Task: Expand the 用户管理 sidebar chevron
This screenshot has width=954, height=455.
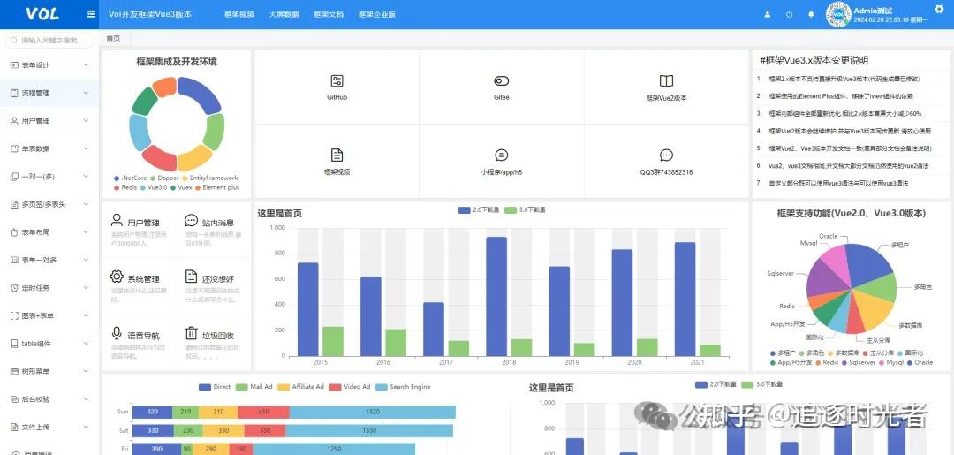Action: coord(86,120)
